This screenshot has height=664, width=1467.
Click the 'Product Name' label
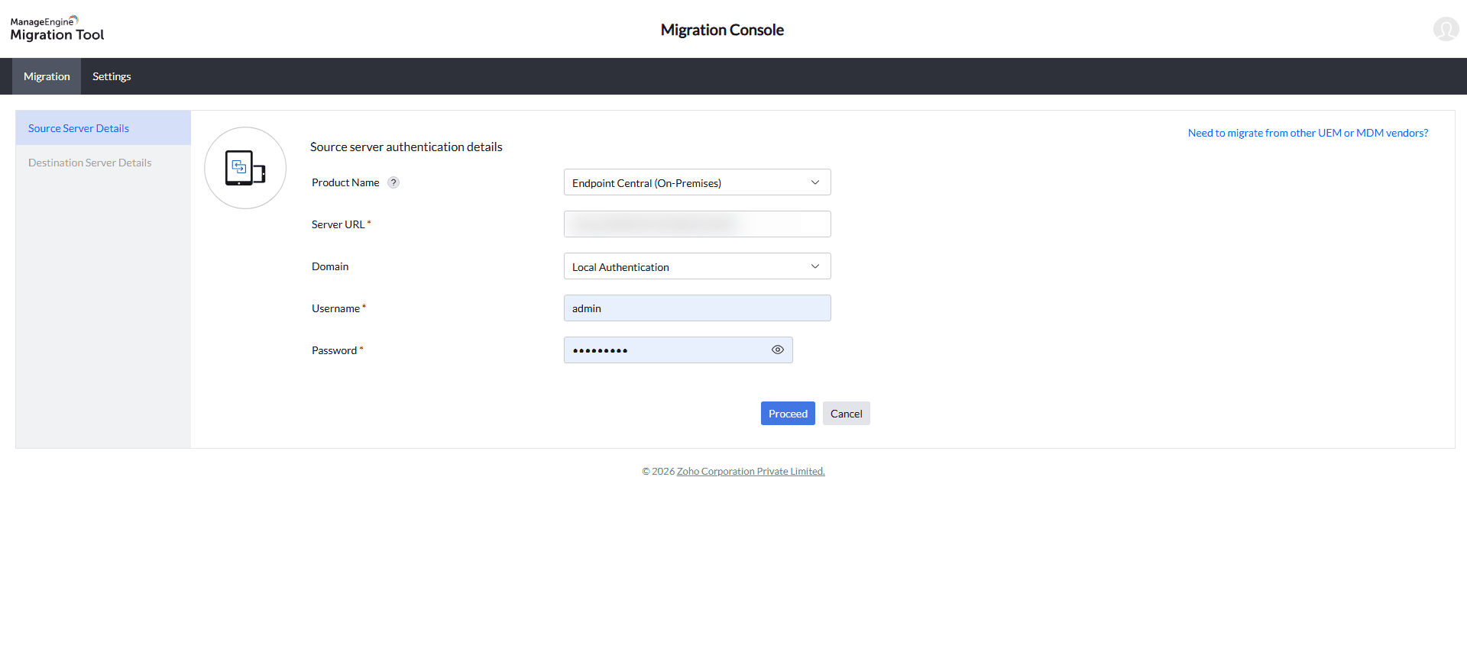coord(345,182)
